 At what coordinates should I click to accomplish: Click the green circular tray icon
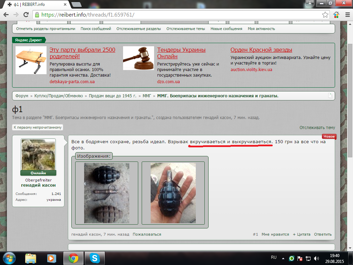click(292, 258)
